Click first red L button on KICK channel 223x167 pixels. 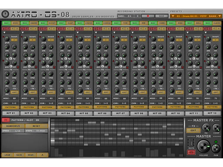(4, 29)
